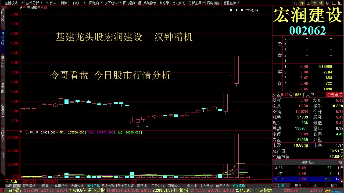Select the 画线工具 template
The image size is (344, 193).
click(93, 186)
